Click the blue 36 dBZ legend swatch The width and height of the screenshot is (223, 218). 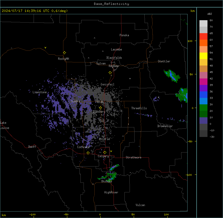click(203, 95)
